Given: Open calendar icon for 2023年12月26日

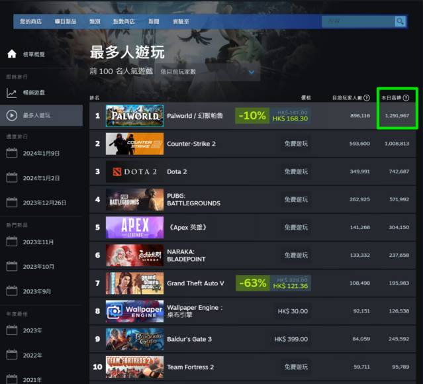Looking at the screenshot, I should [x=12, y=203].
